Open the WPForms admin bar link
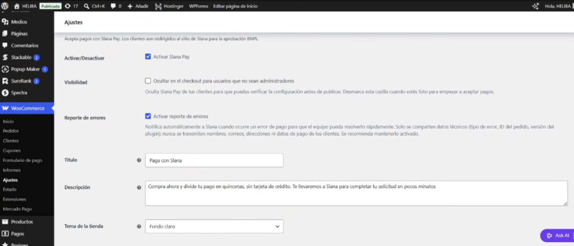Image resolution: width=574 pixels, height=246 pixels. [198, 6]
